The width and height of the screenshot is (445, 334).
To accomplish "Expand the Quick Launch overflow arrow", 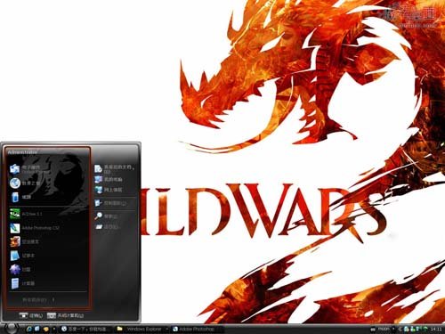I will click(x=54, y=329).
